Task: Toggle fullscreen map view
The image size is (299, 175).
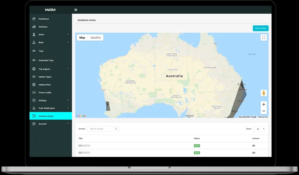Action: tap(264, 38)
